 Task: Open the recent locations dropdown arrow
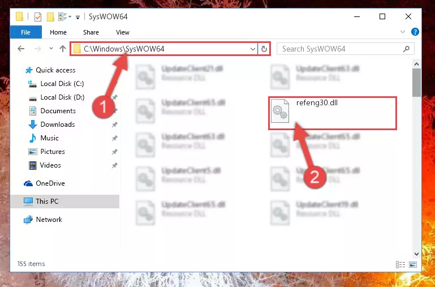coord(51,49)
